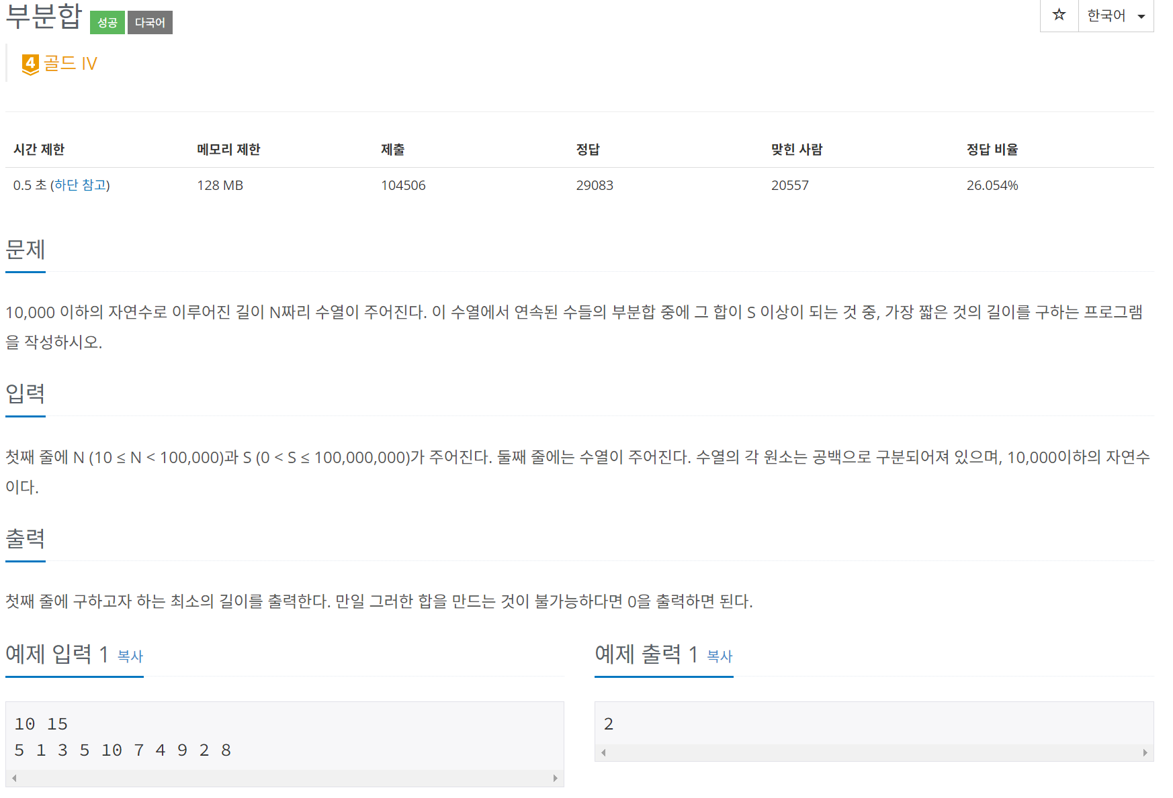Viewport: 1173px width, 798px height.
Task: Click the 예제 입력 1 heading
Action: pos(57,654)
